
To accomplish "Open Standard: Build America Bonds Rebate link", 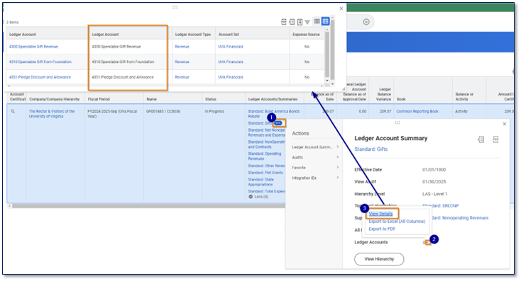I will click(x=274, y=114).
